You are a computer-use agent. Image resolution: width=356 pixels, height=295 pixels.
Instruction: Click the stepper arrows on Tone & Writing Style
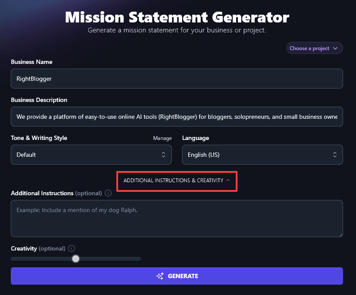(163, 154)
